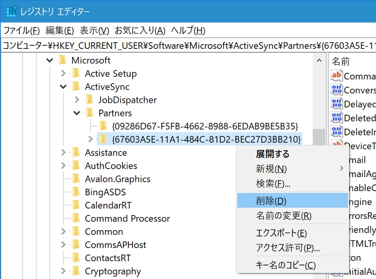The image size is (376, 279).
Task: Choose キー名のコピー(C) in the context menu
Action: (x=292, y=265)
